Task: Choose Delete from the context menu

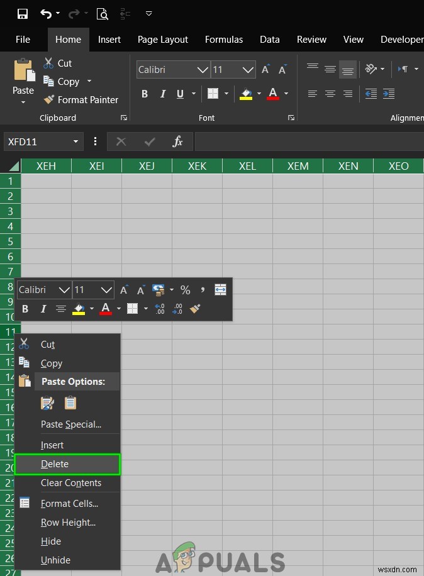Action: point(67,464)
